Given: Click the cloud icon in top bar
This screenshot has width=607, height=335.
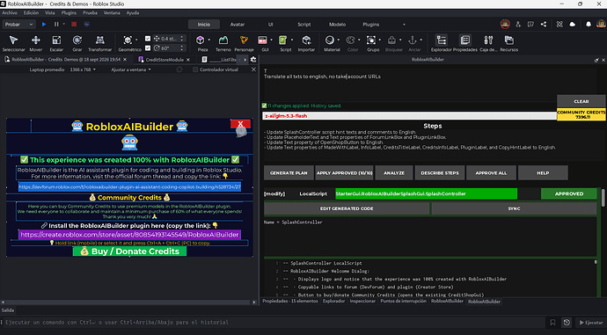Looking at the screenshot, I should [x=572, y=25].
